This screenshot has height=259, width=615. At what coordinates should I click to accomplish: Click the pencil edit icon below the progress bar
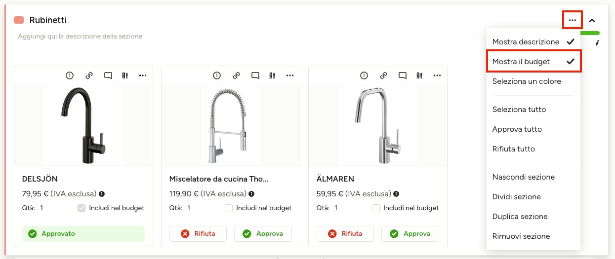pyautogui.click(x=597, y=43)
